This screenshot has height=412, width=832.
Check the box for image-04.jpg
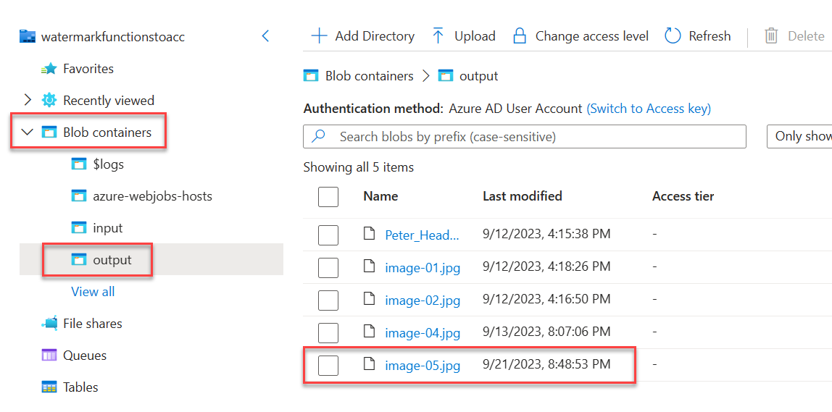click(328, 333)
